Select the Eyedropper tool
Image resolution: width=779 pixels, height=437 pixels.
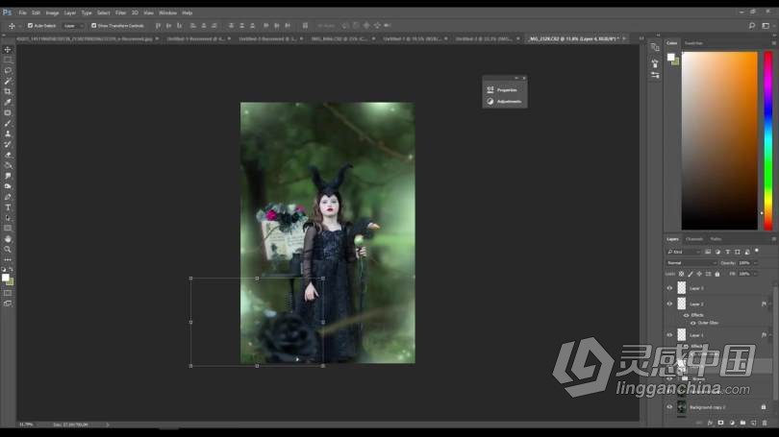(8, 102)
